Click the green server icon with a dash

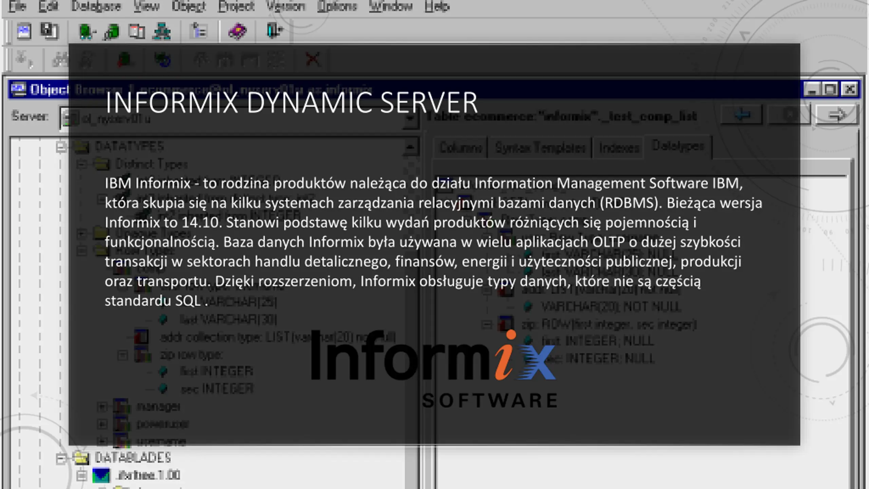[87, 32]
